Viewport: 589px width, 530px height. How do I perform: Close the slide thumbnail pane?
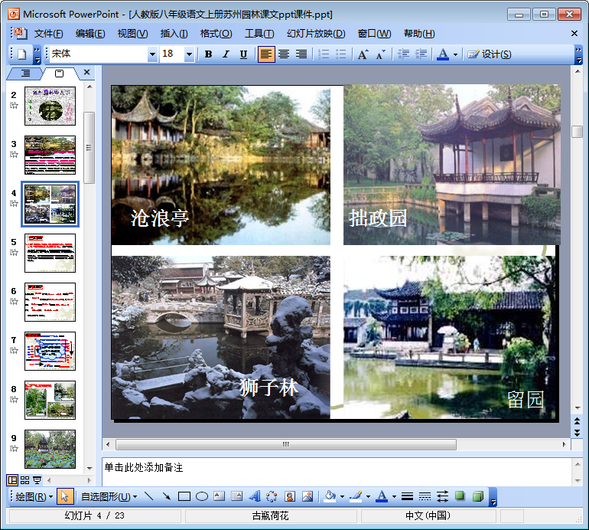(86, 72)
